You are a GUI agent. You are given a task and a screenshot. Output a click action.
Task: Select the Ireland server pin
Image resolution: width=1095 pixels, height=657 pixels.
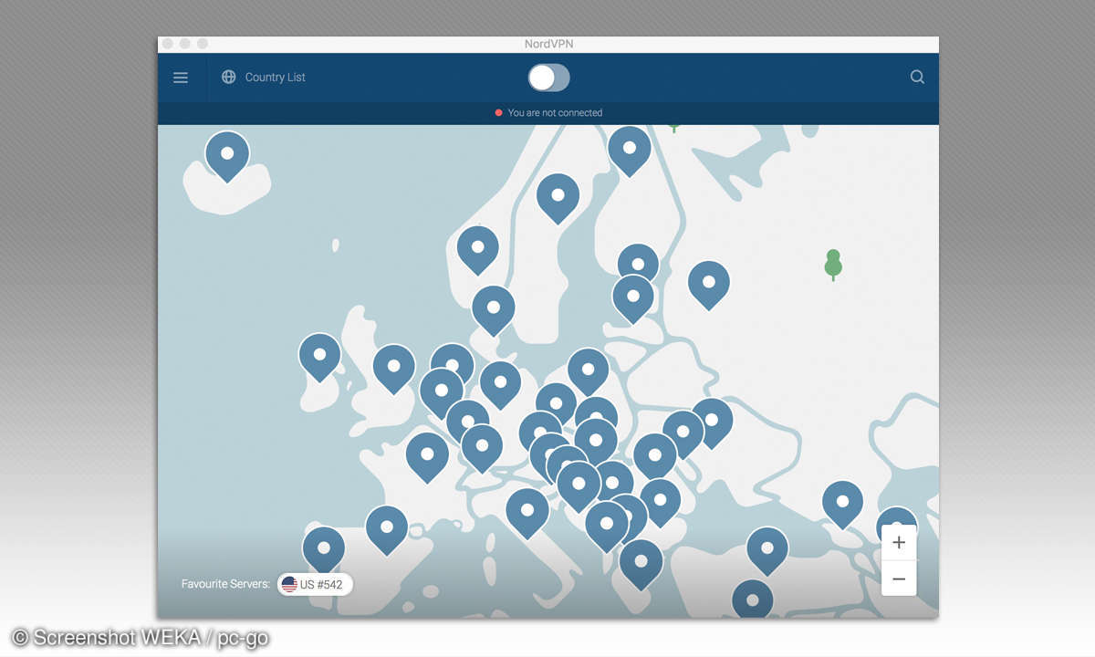319,356
